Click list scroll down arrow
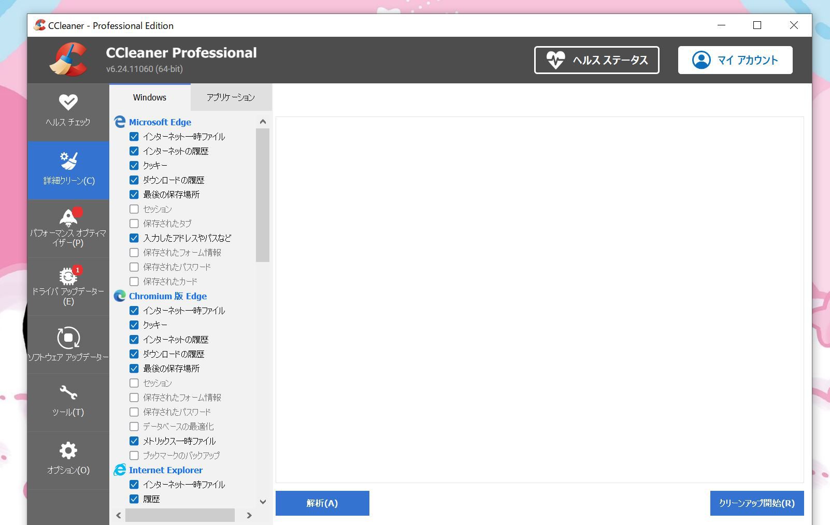This screenshot has width=830, height=525. pyautogui.click(x=263, y=502)
